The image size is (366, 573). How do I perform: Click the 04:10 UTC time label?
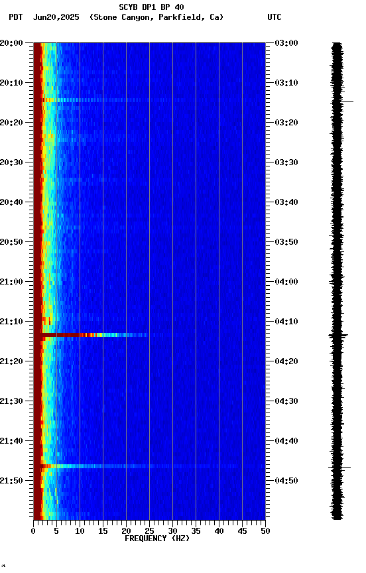tap(286, 322)
